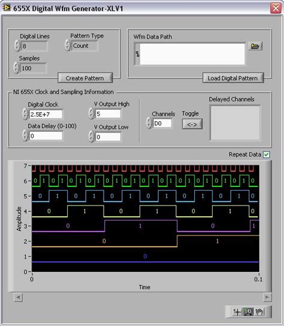Click the graph scrollbar right arrow
This screenshot has height=326, width=284.
[267, 297]
